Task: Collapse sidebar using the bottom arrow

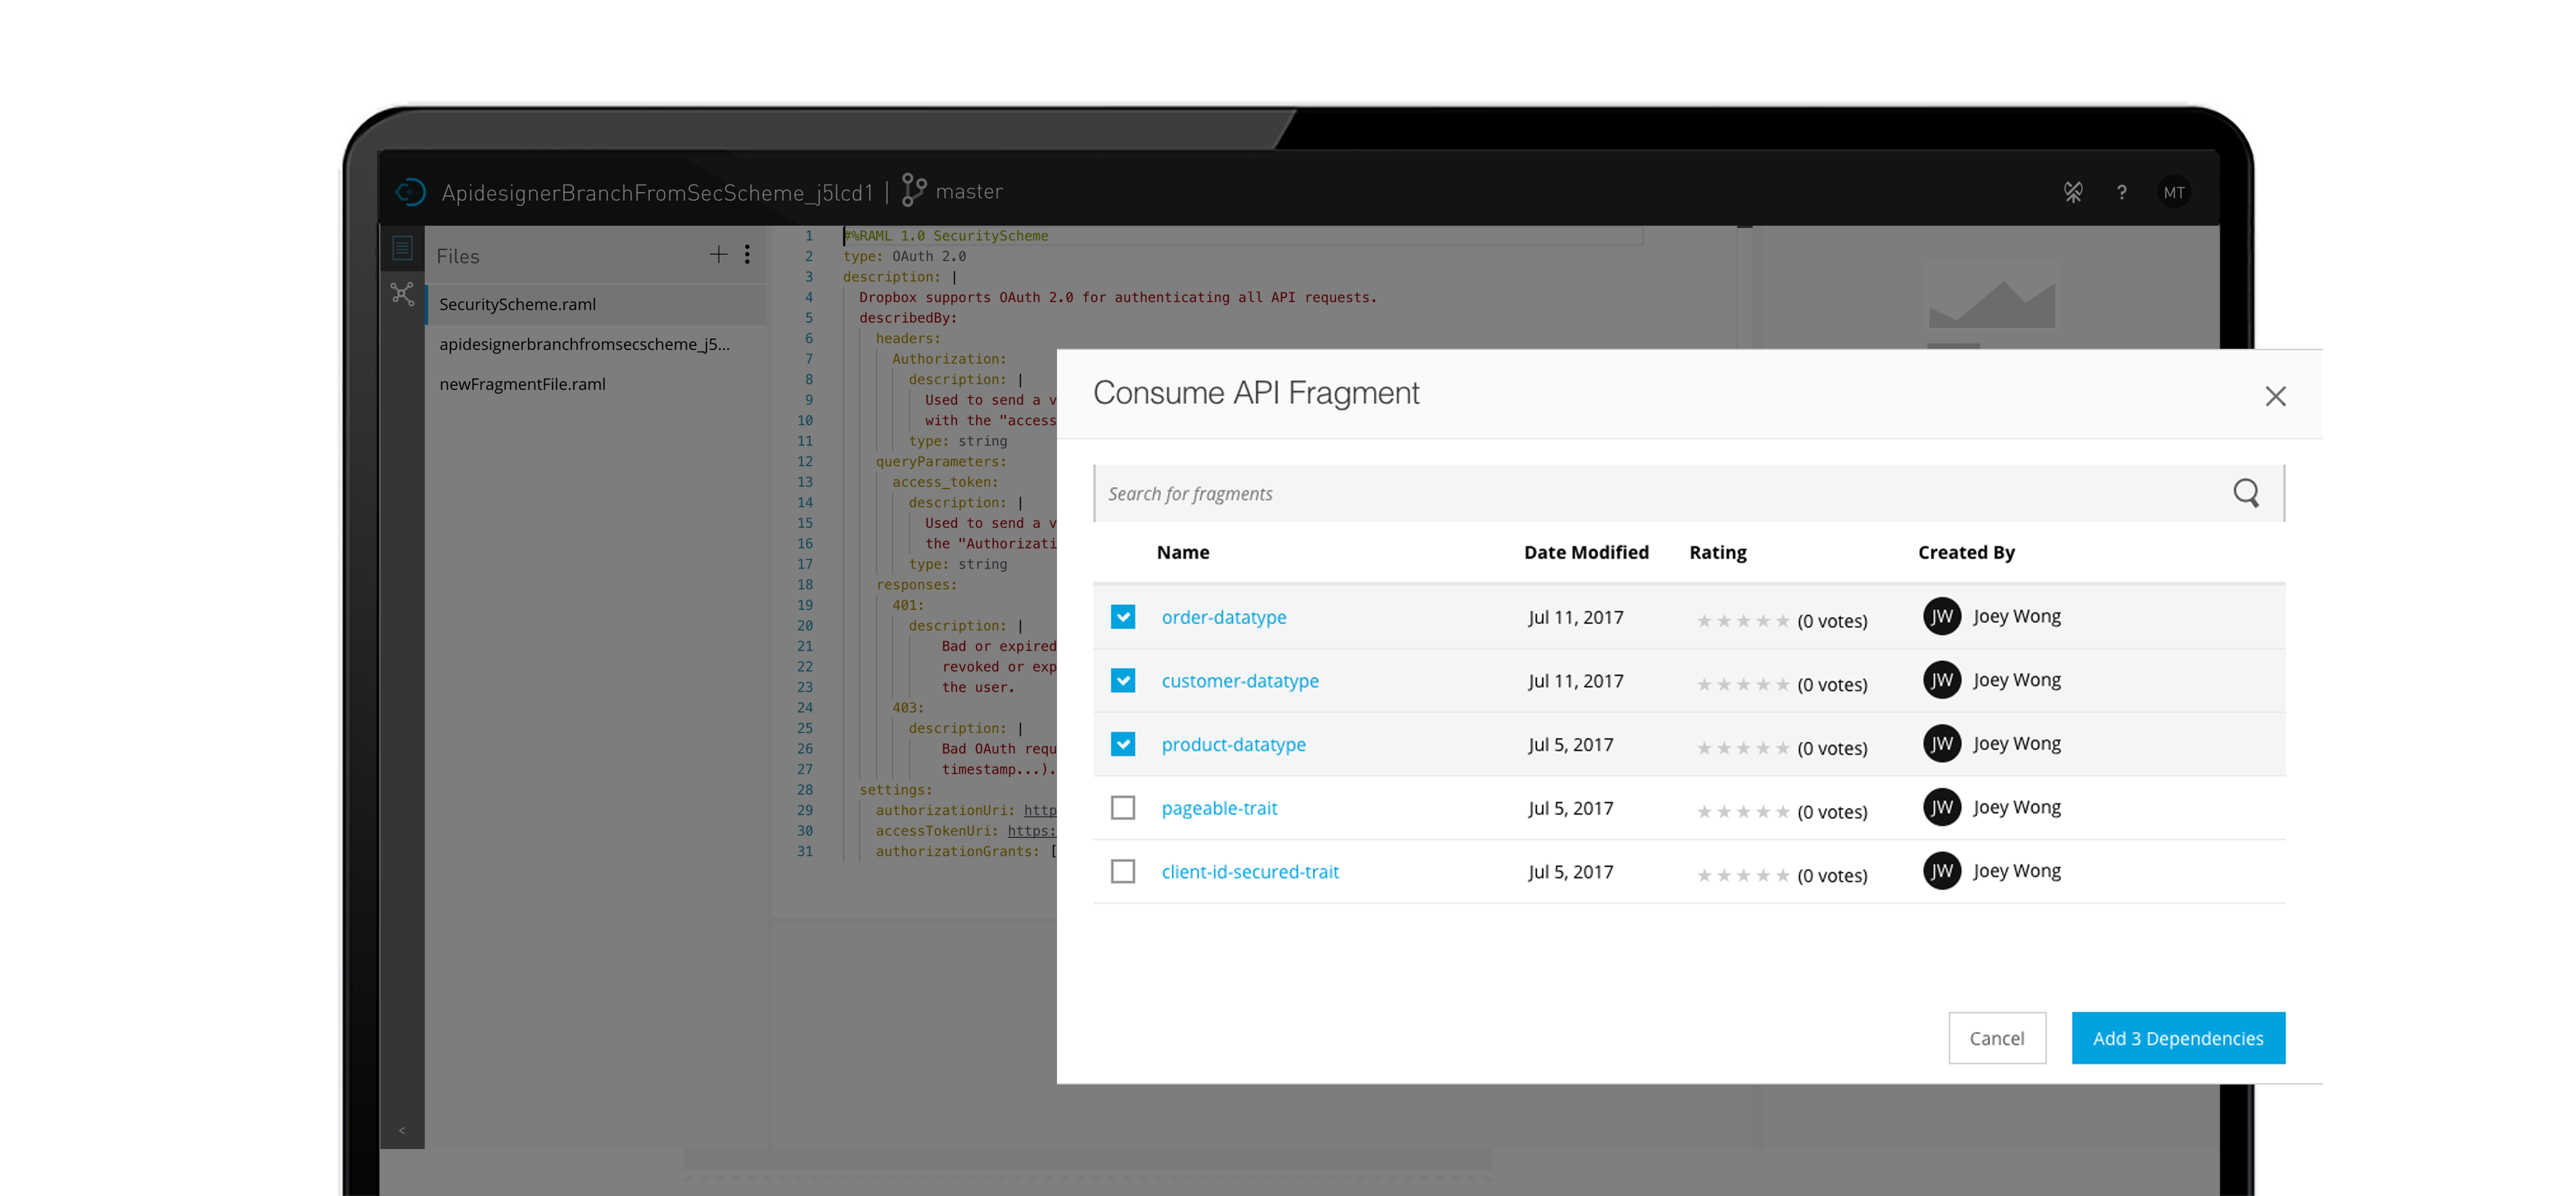Action: [x=402, y=1130]
